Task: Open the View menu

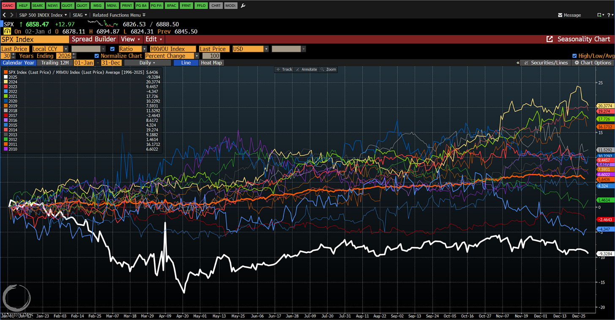Action: pos(130,39)
